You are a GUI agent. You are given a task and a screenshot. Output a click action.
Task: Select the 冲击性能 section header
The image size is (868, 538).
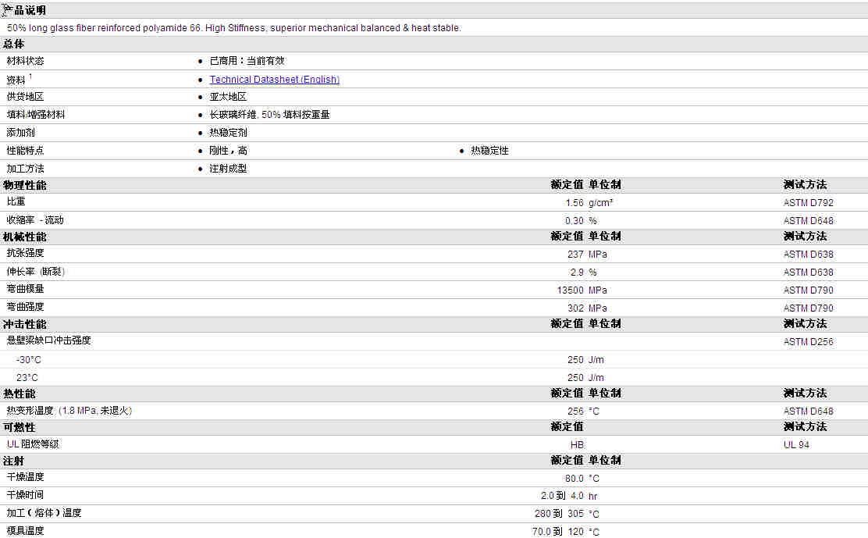coord(25,324)
